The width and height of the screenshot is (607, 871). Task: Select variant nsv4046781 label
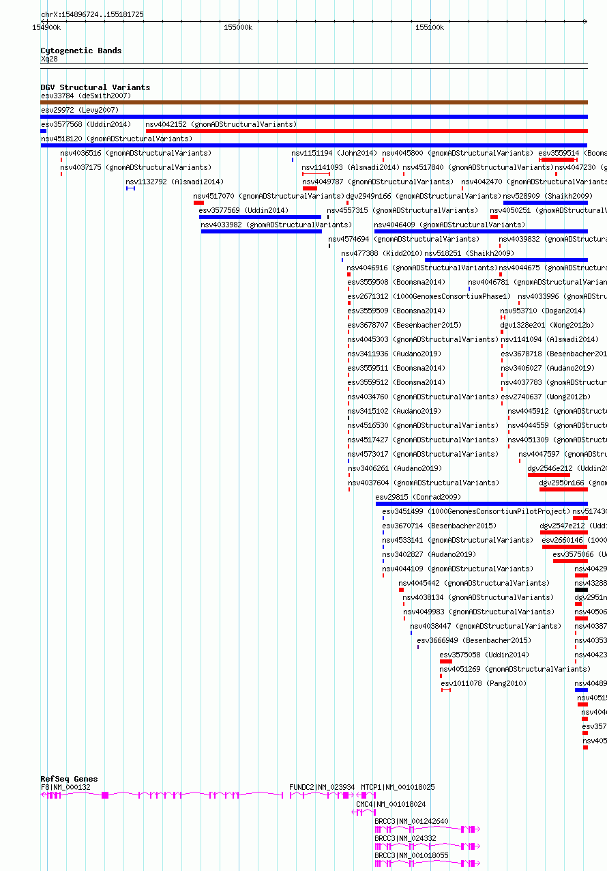click(537, 283)
